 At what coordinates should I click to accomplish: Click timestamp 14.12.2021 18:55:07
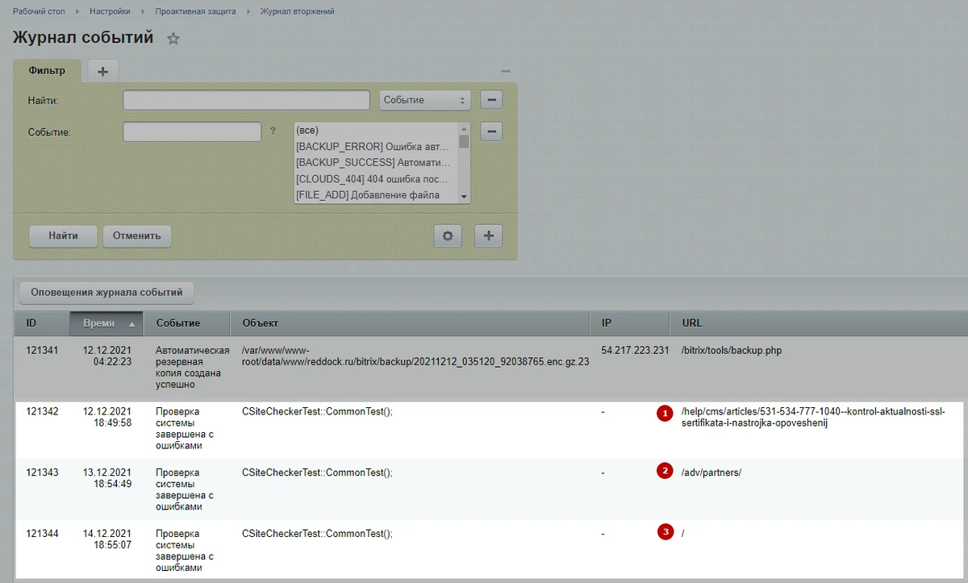coord(107,539)
